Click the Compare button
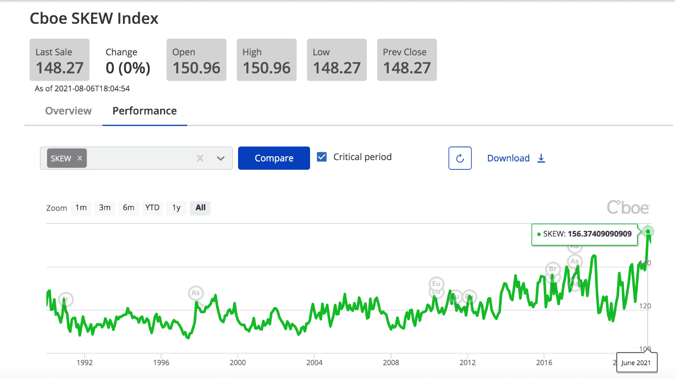This screenshot has height=378, width=675. pyautogui.click(x=274, y=158)
